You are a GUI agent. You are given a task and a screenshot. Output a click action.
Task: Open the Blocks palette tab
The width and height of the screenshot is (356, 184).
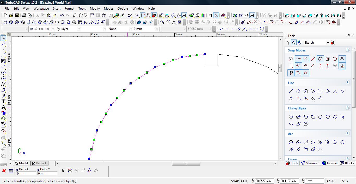pyautogui.click(x=347, y=163)
